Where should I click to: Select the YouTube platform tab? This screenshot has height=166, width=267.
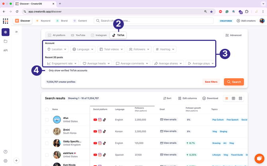tap(78, 35)
